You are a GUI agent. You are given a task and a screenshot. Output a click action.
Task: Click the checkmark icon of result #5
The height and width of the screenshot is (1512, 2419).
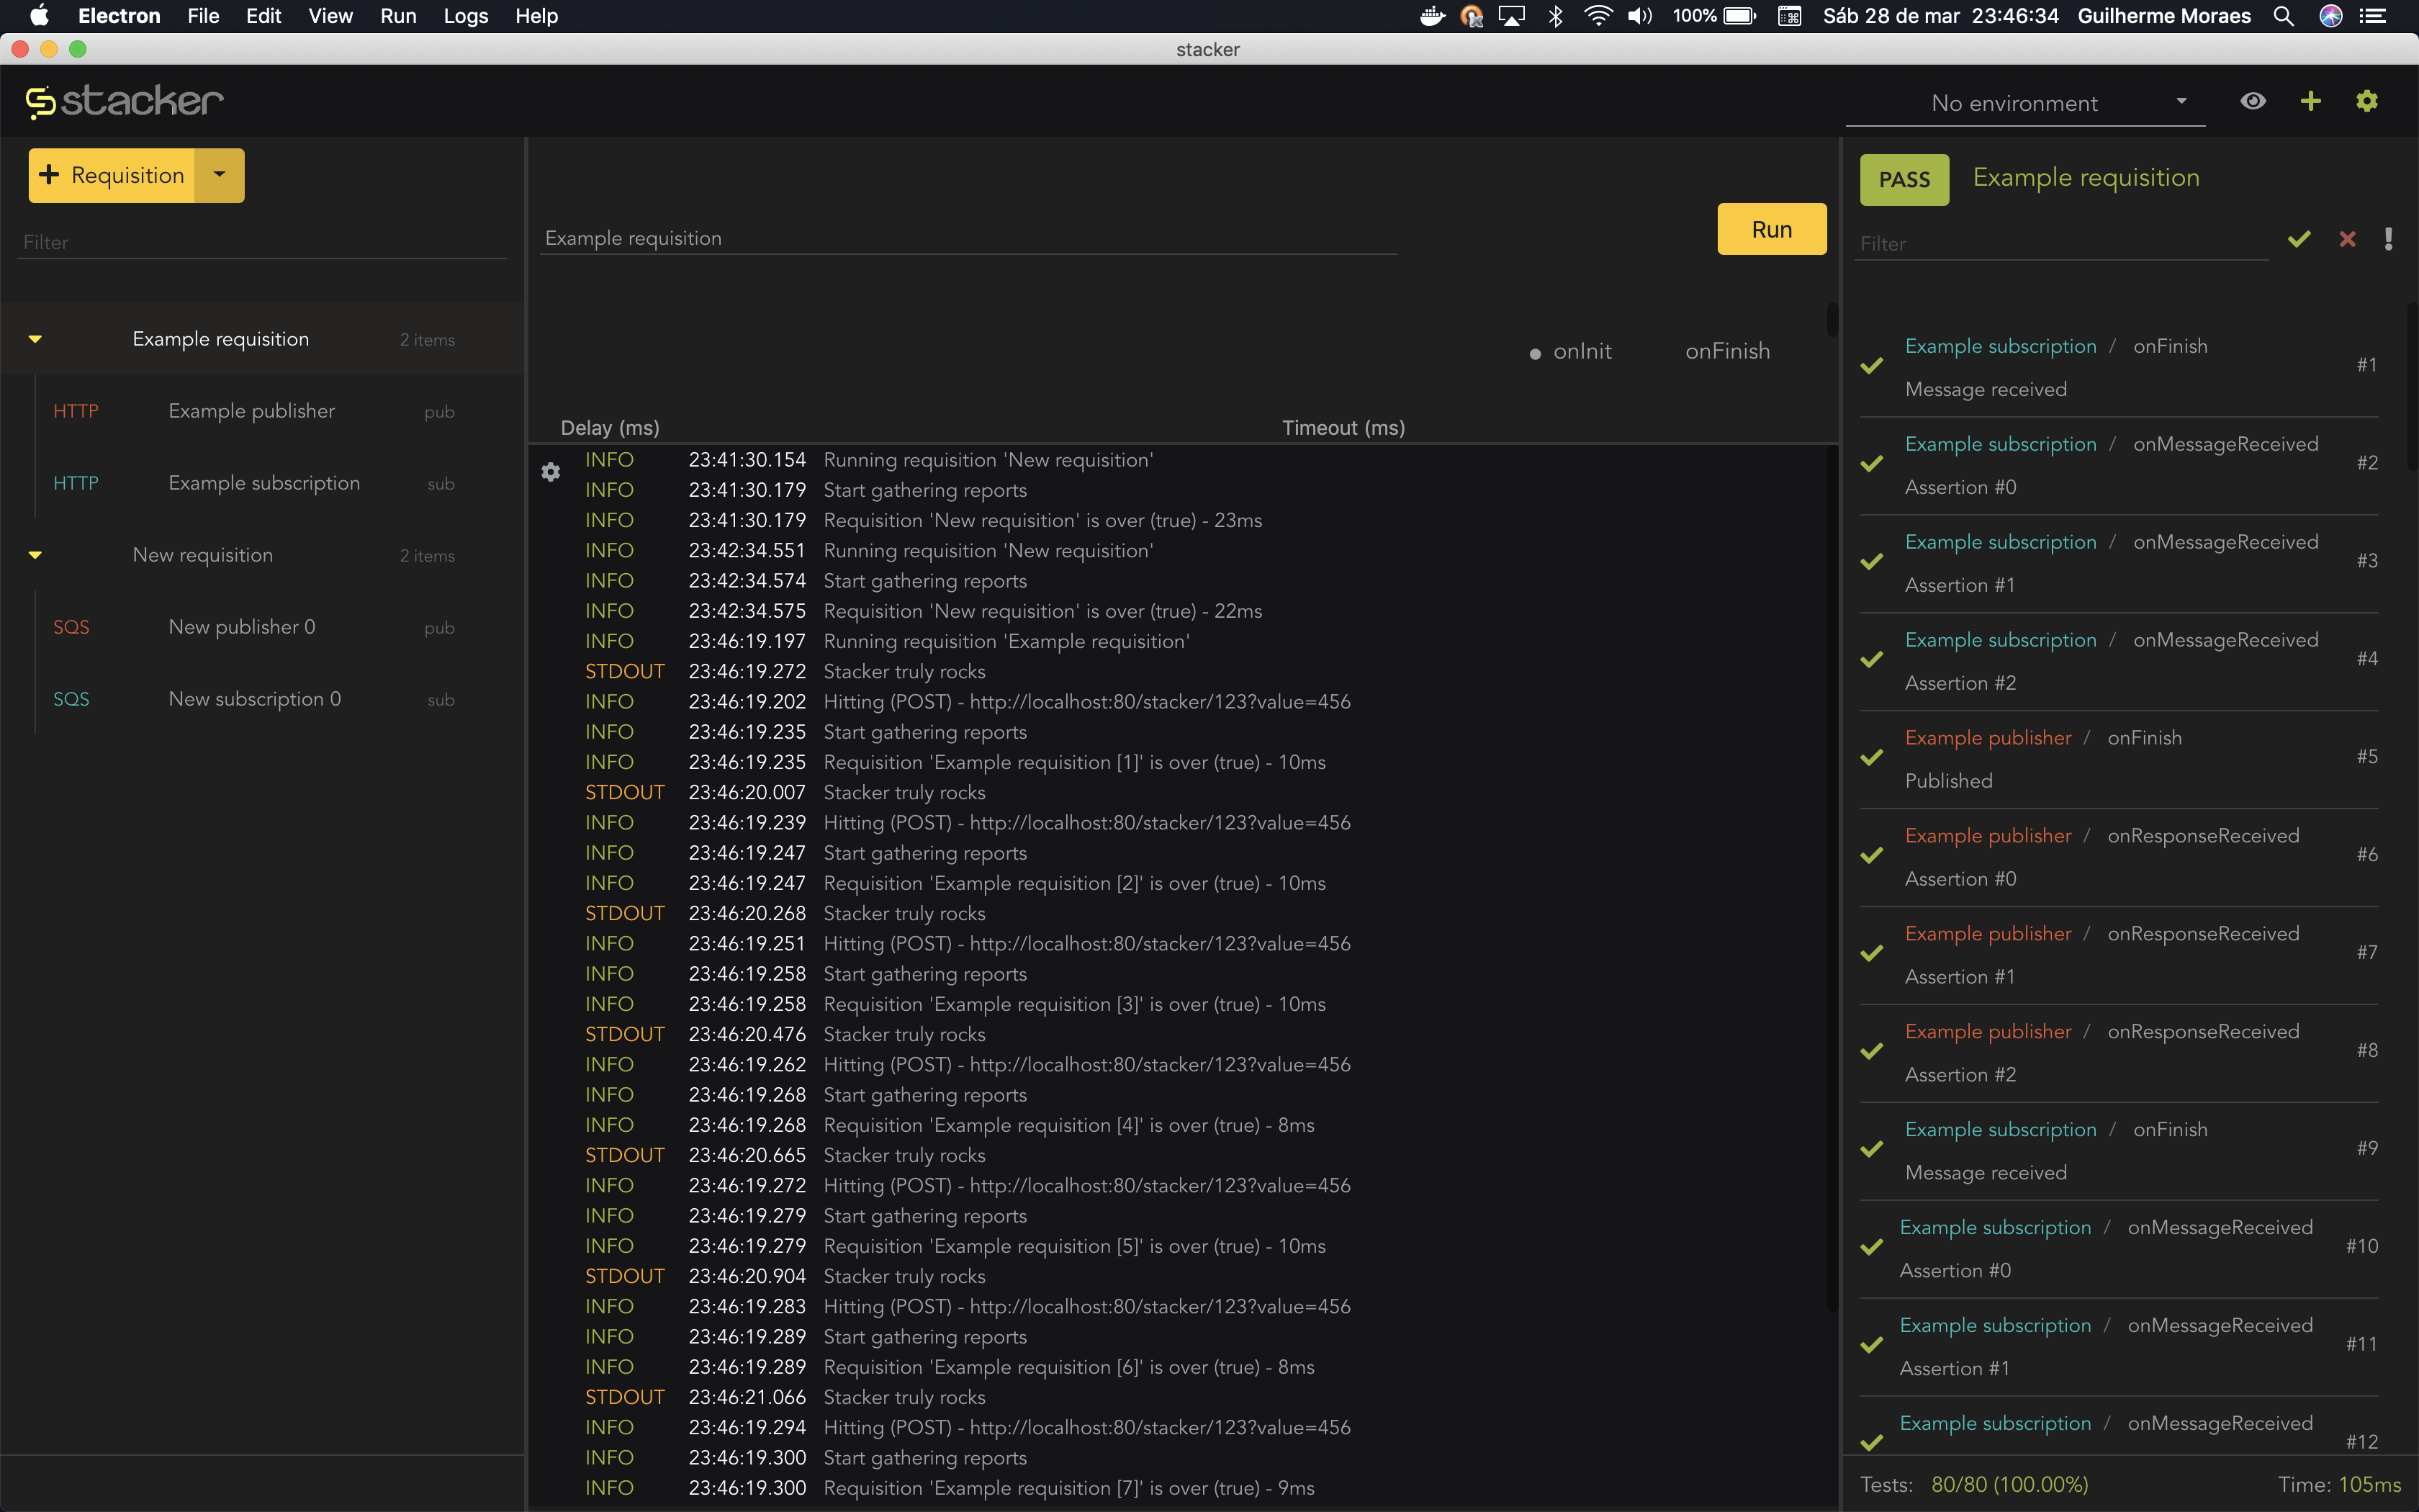[x=1873, y=758]
